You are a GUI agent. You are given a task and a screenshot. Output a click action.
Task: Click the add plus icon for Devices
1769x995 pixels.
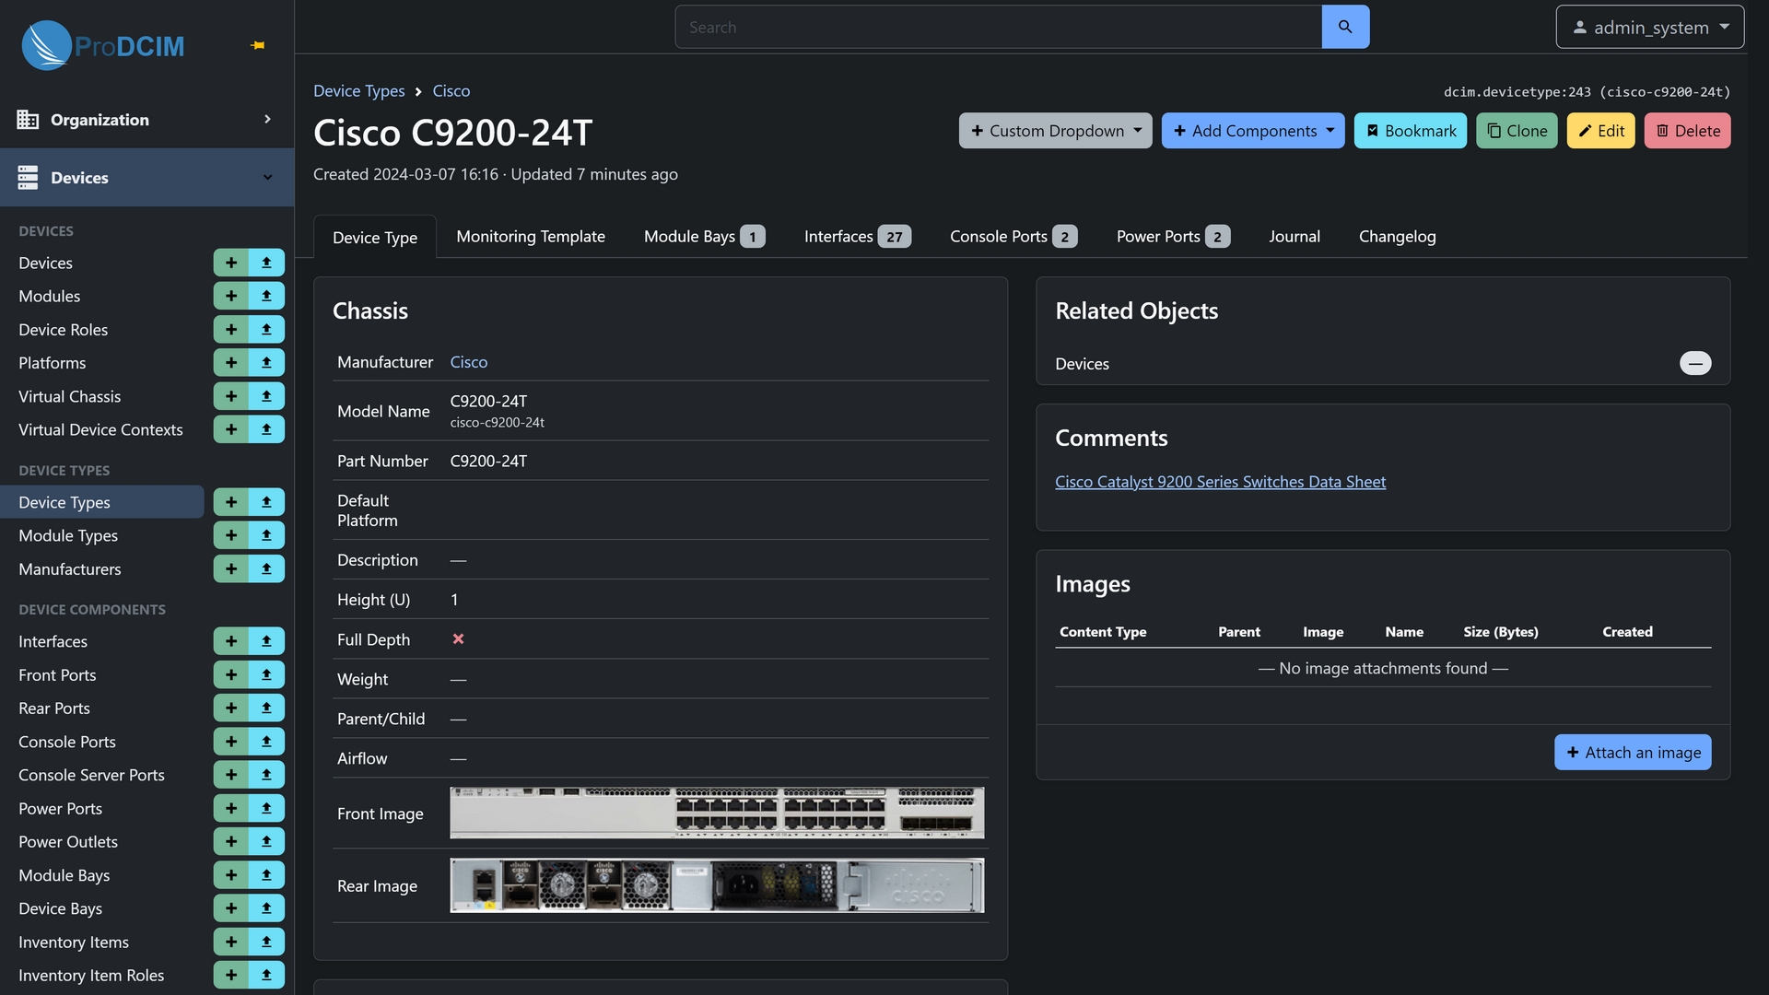click(x=231, y=263)
